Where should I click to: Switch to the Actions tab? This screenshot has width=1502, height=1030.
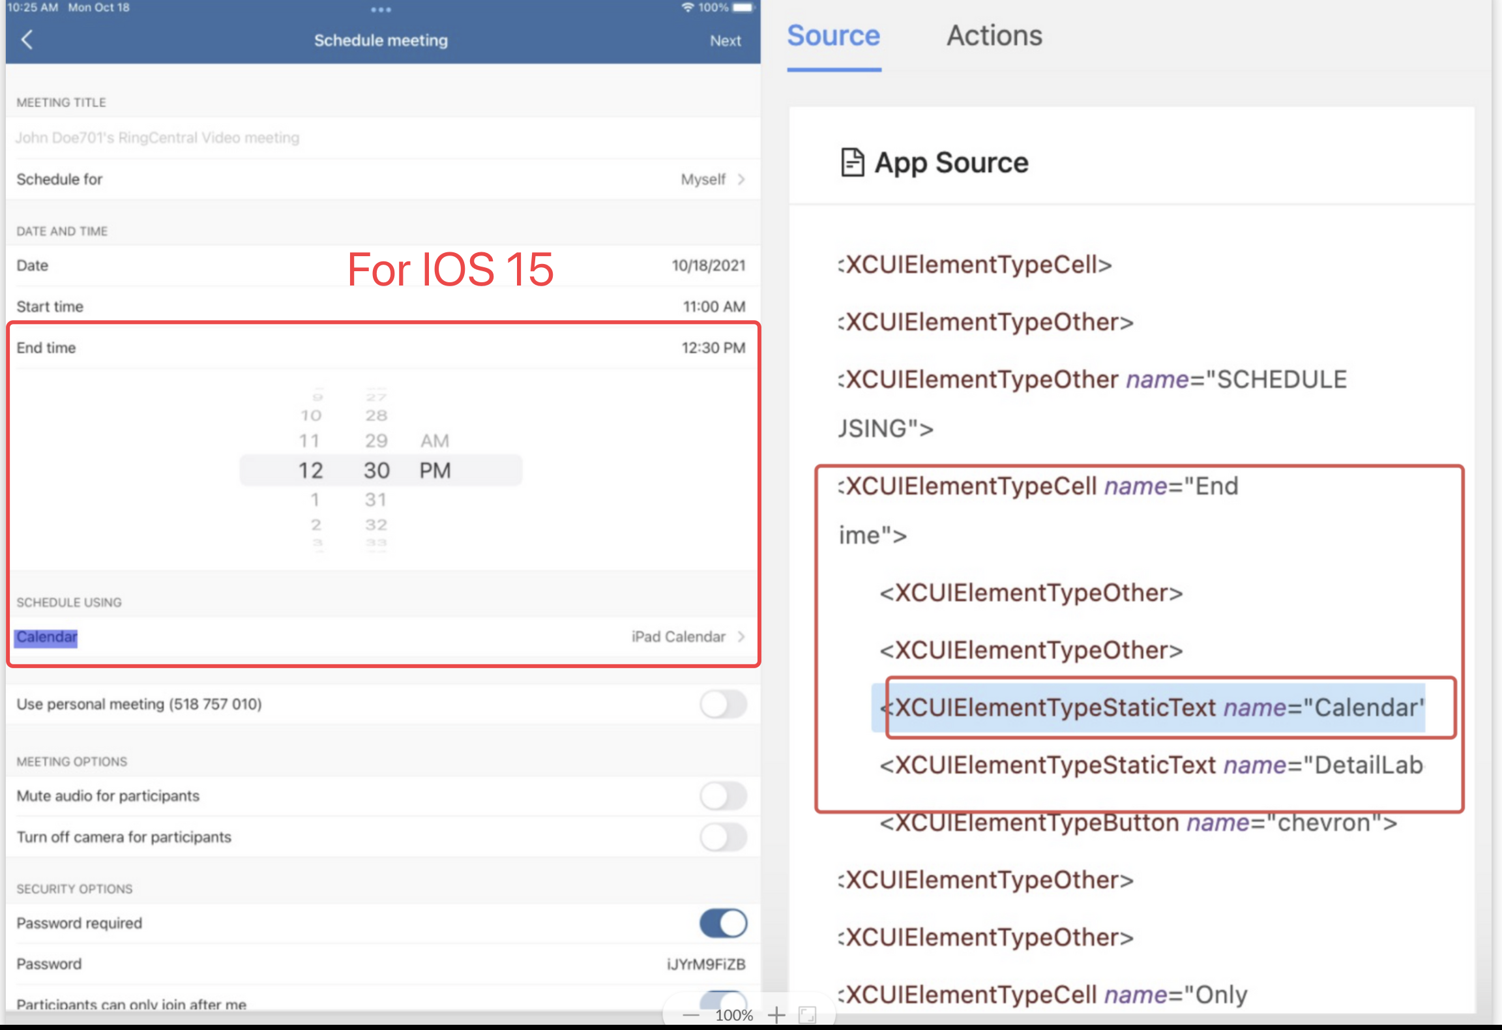pyautogui.click(x=994, y=36)
